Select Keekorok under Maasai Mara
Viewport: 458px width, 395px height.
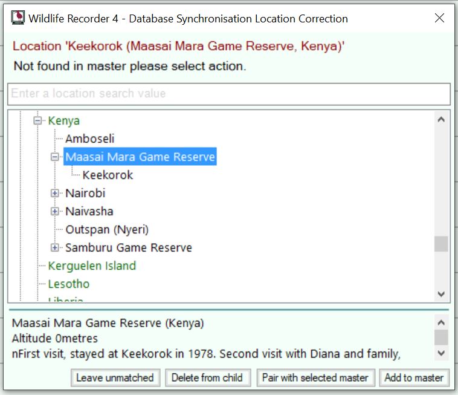click(x=108, y=175)
